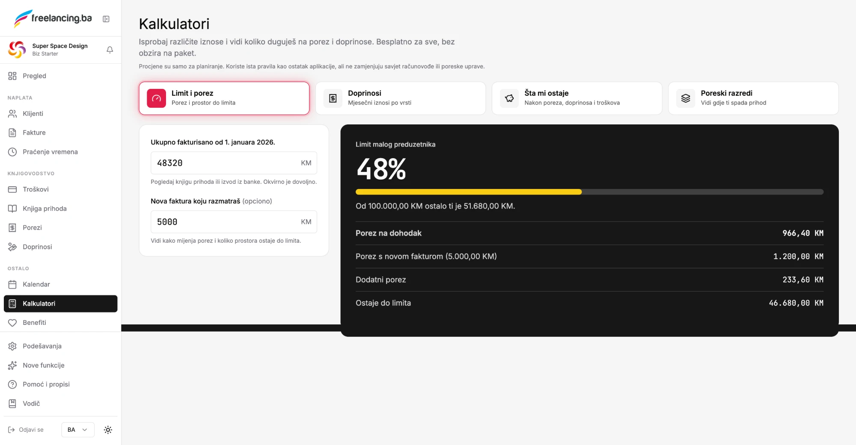Open Porezi in sidebar
This screenshot has width=856, height=445.
tap(60, 227)
